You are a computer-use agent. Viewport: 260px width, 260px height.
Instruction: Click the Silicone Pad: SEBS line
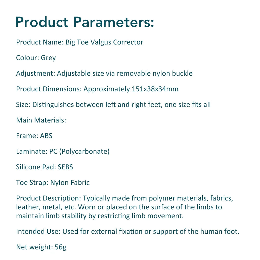pos(44,167)
